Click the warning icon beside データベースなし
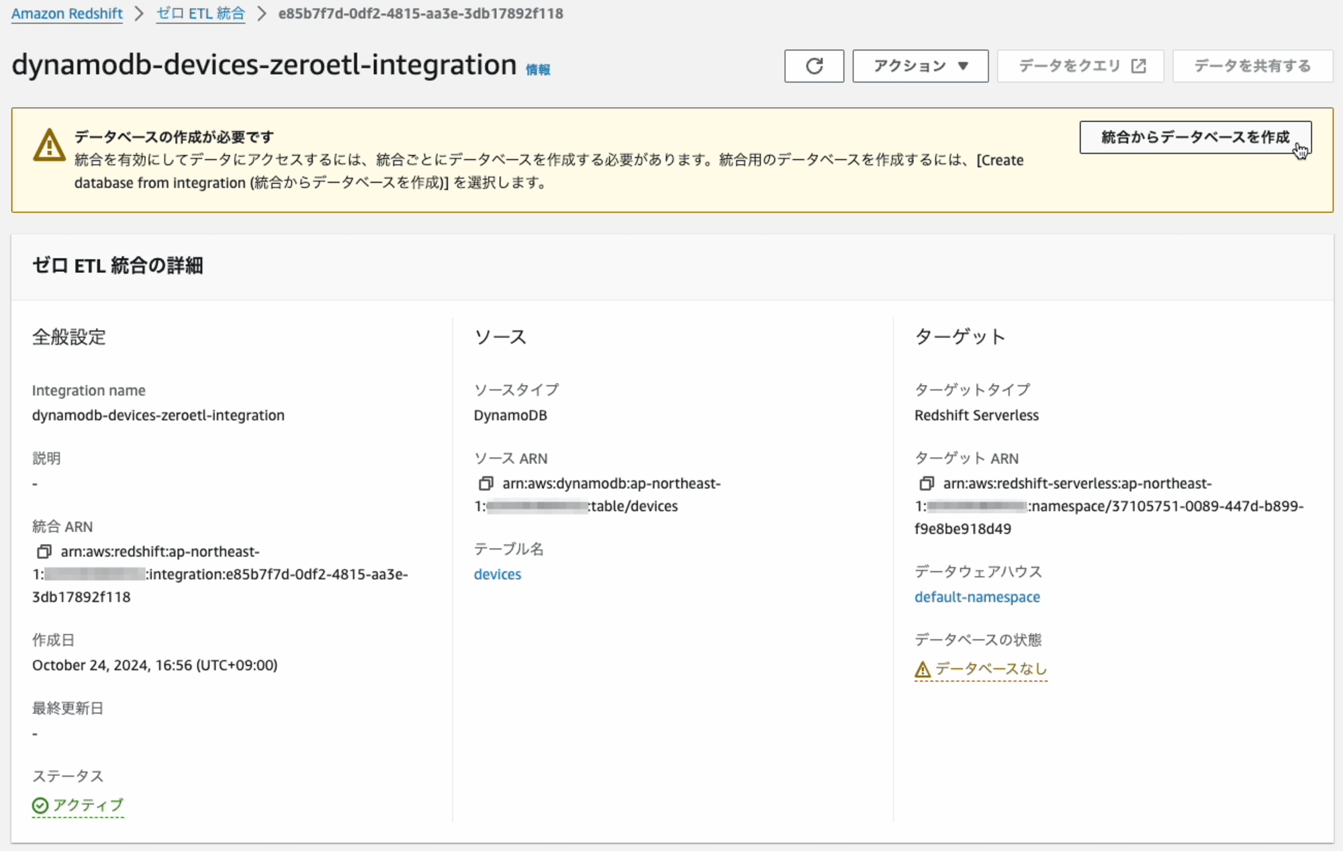The image size is (1343, 851). tap(923, 670)
